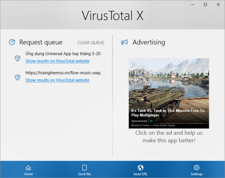
Task: Show VirusTotal results for Universal App entry
Action: point(57,61)
